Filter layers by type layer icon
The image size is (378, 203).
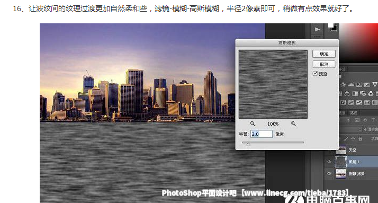[x=373, y=120]
